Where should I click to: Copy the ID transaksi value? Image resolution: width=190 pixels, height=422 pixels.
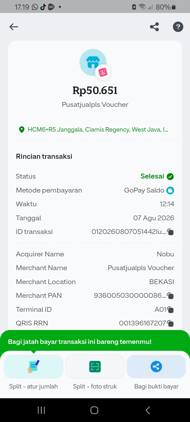click(170, 232)
